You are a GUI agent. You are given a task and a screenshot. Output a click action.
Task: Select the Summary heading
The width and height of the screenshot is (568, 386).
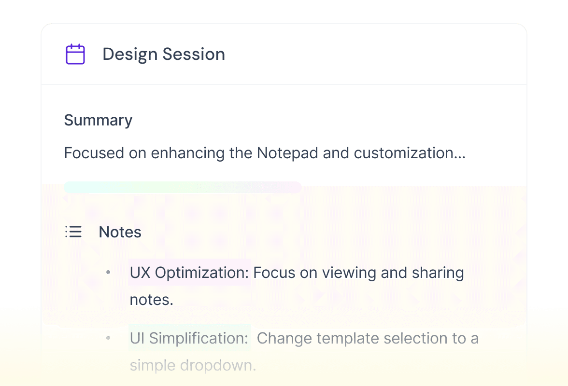pyautogui.click(x=98, y=120)
